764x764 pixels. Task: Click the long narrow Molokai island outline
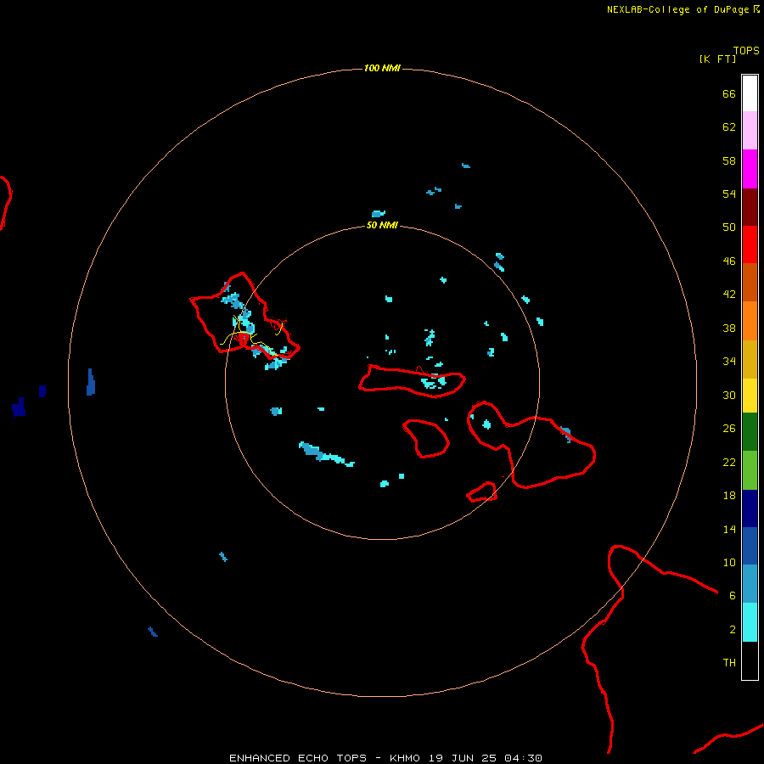tap(413, 381)
